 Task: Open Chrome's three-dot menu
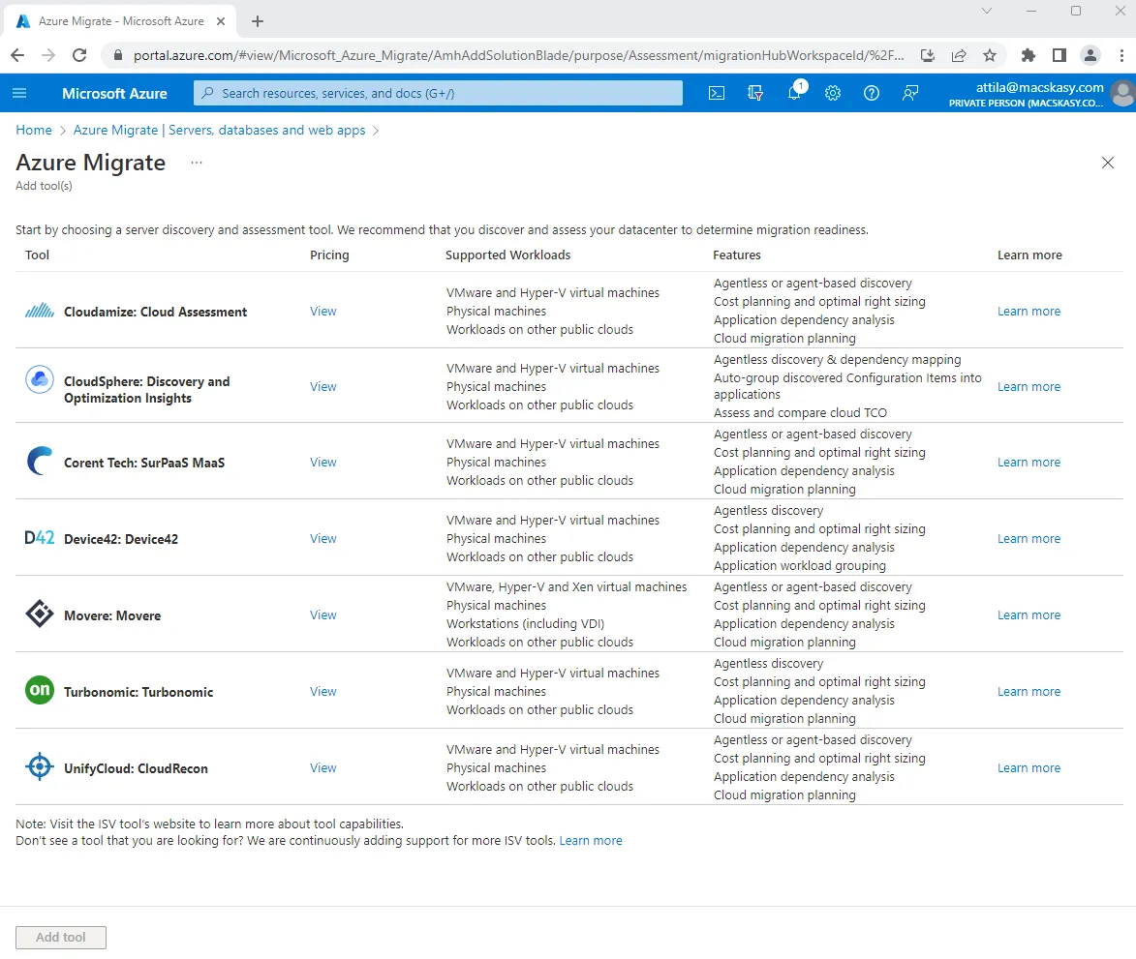pyautogui.click(x=1121, y=55)
